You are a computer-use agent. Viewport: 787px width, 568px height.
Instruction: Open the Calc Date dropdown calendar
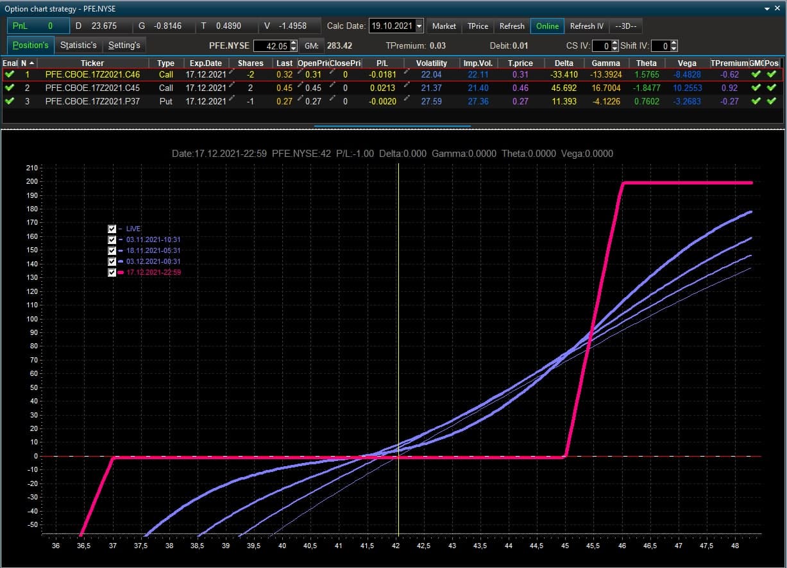419,26
